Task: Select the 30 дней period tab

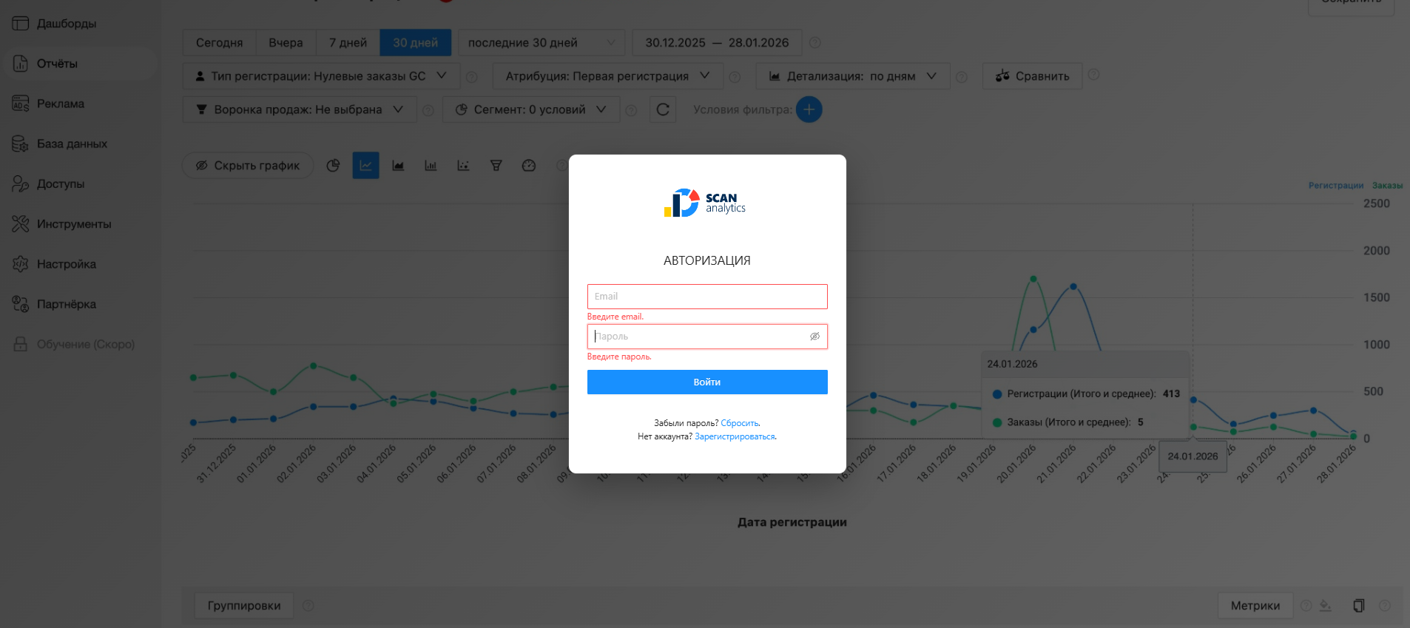Action: click(415, 43)
